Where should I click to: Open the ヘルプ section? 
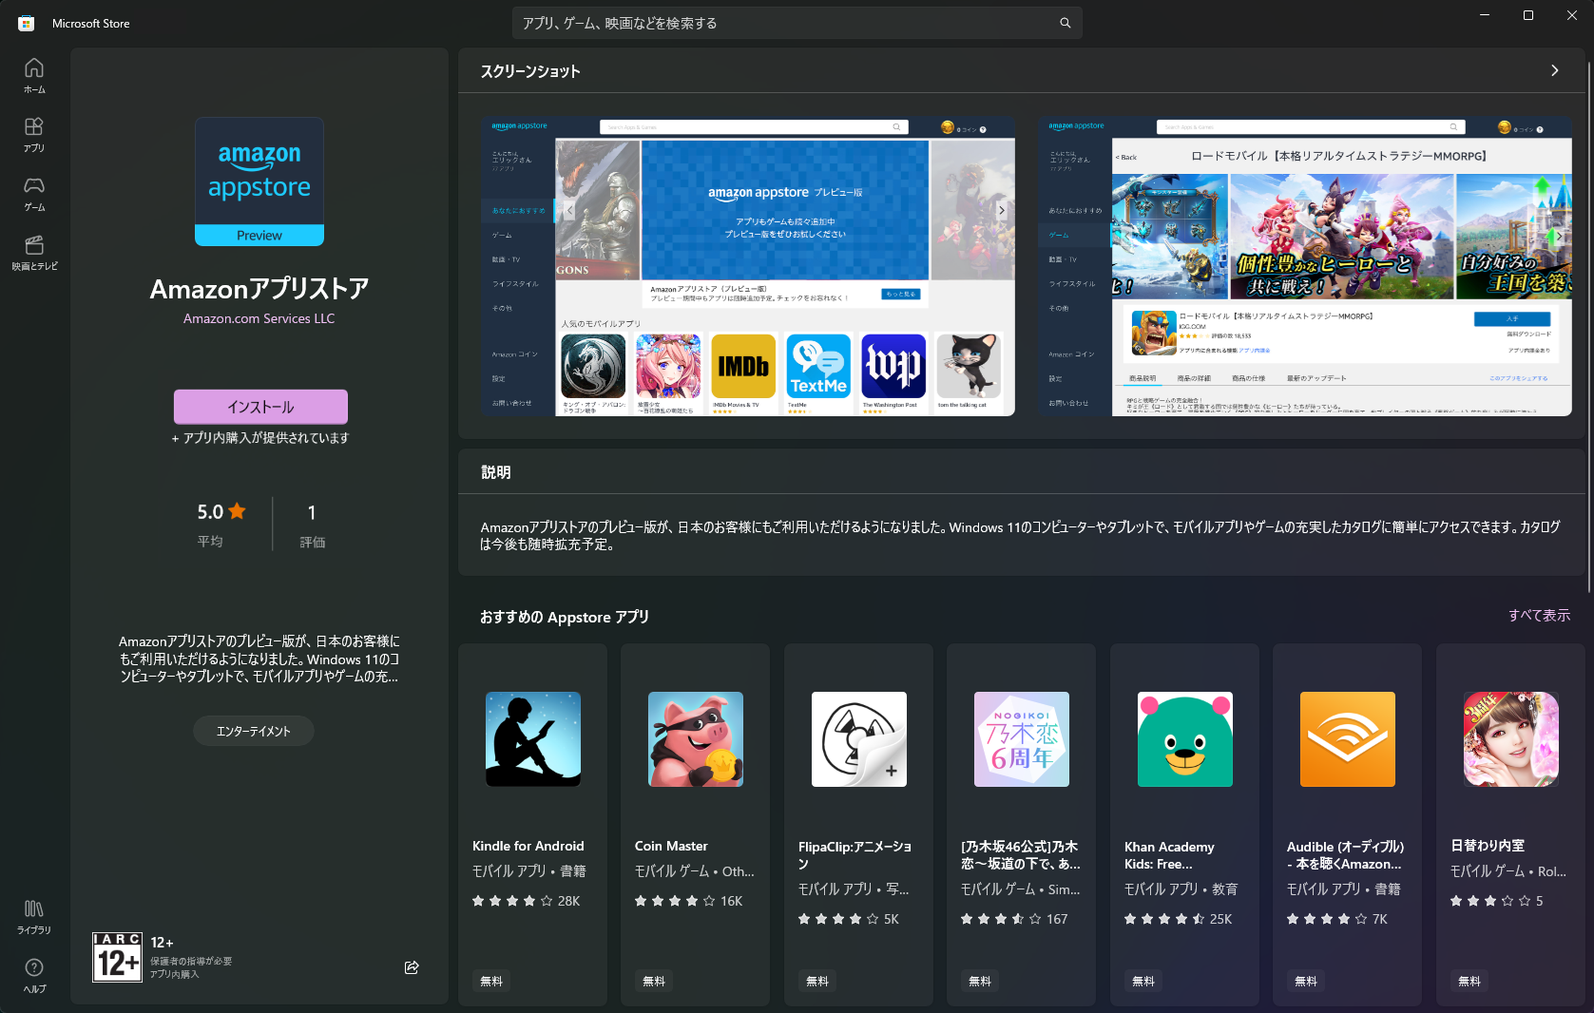33,974
